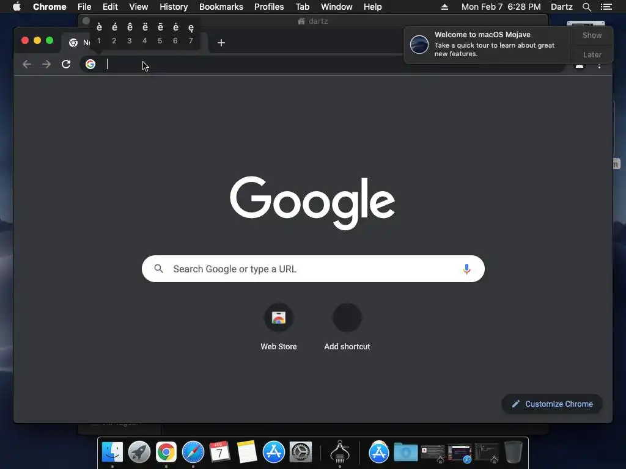Click the Chrome address bar field
The image size is (626, 469).
coord(323,64)
